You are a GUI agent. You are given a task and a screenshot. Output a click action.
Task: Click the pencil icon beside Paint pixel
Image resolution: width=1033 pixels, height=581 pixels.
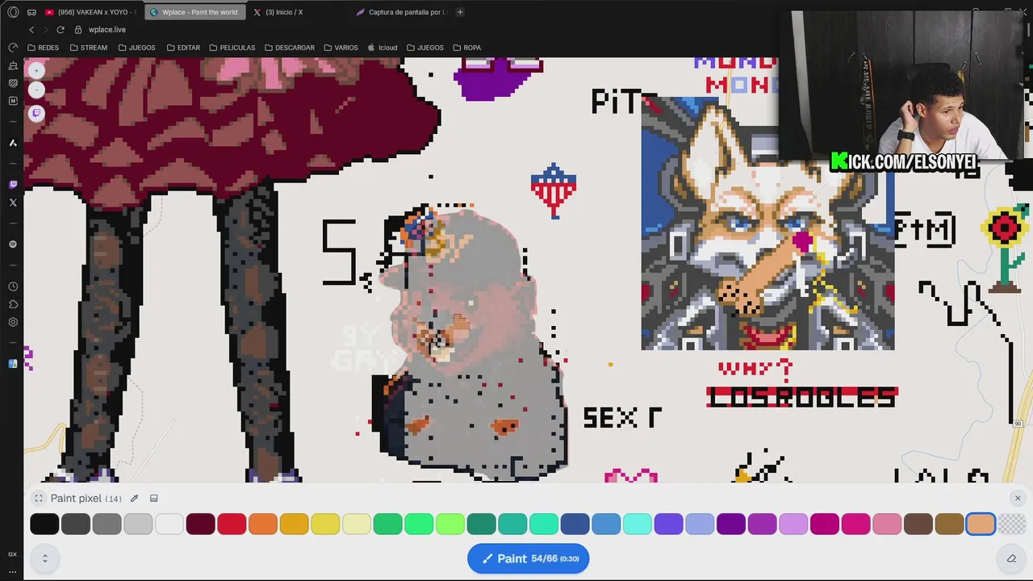pos(135,499)
